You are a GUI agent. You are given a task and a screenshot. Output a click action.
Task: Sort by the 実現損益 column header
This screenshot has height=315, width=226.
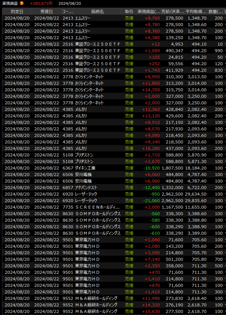coord(149,11)
